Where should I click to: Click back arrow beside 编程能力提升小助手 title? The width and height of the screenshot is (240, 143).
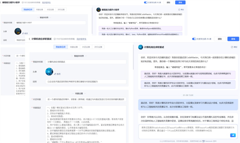1,2
